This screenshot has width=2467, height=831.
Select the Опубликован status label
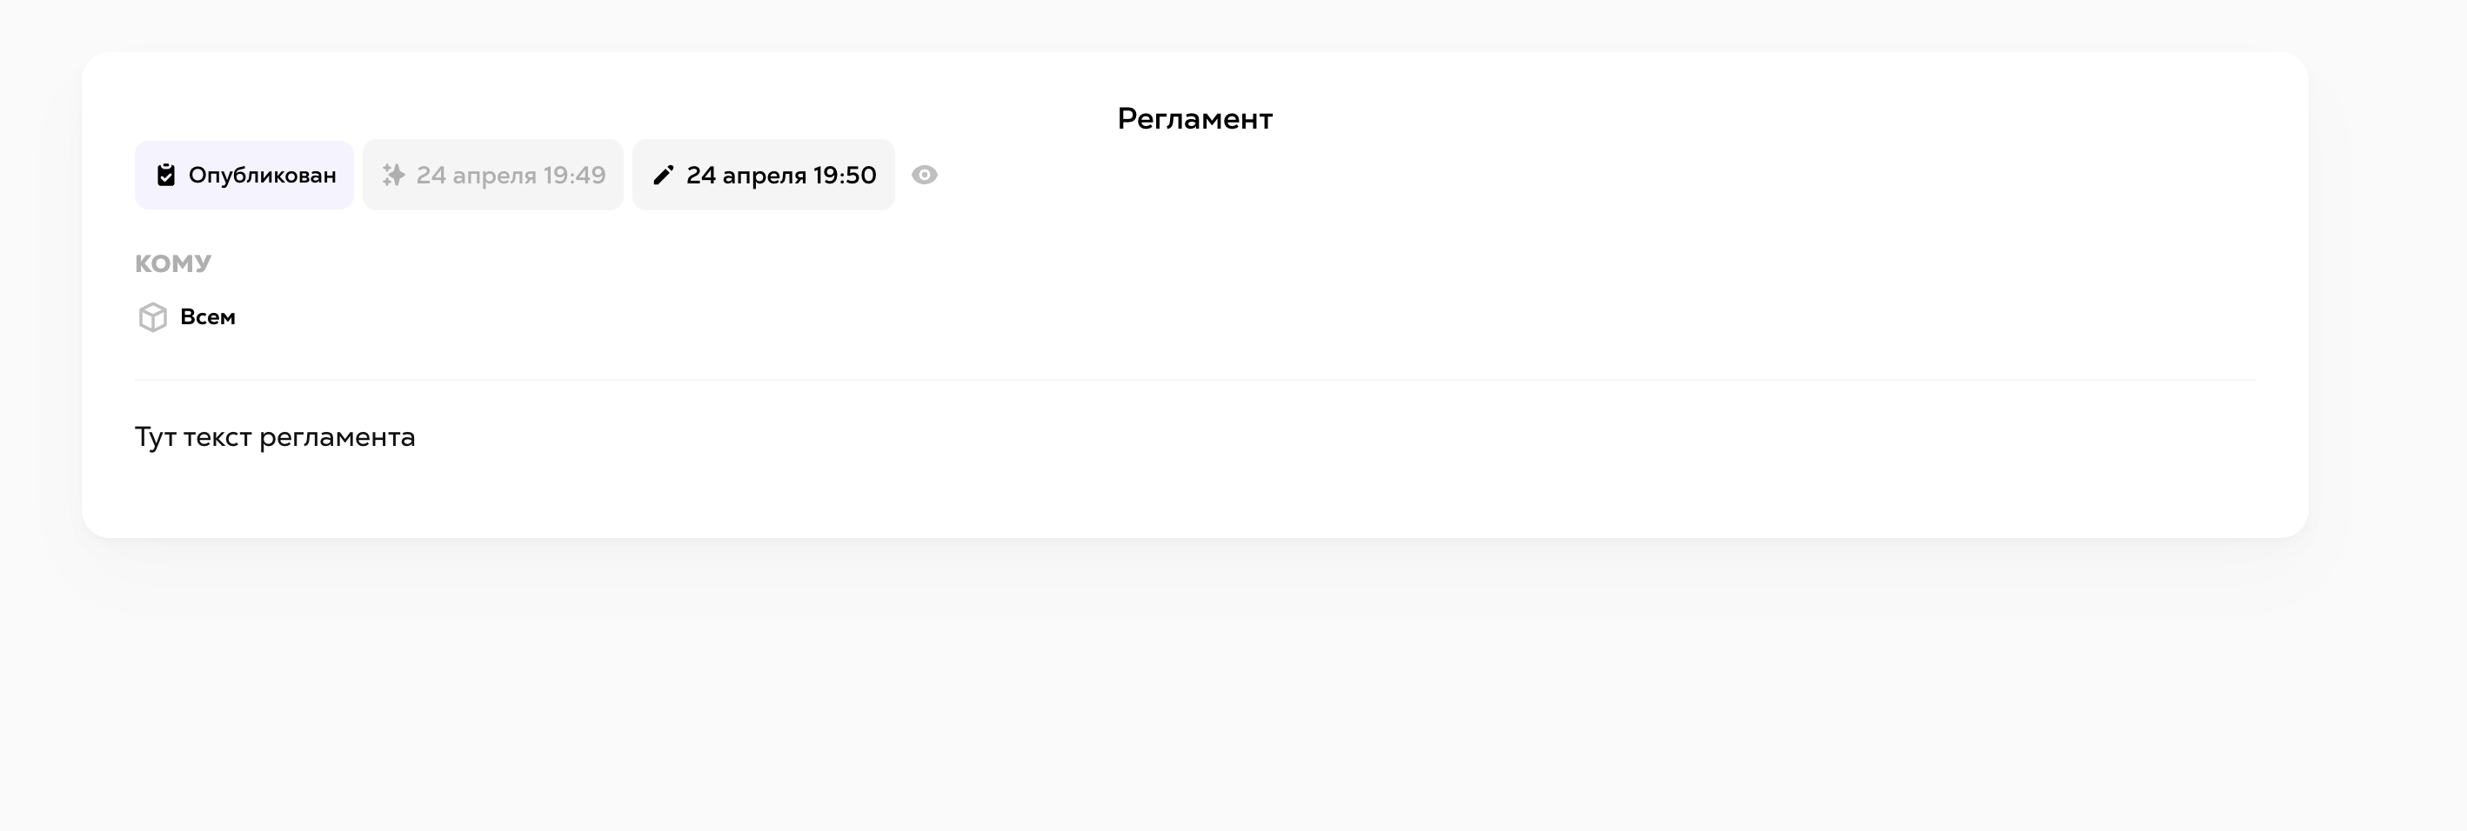click(263, 176)
